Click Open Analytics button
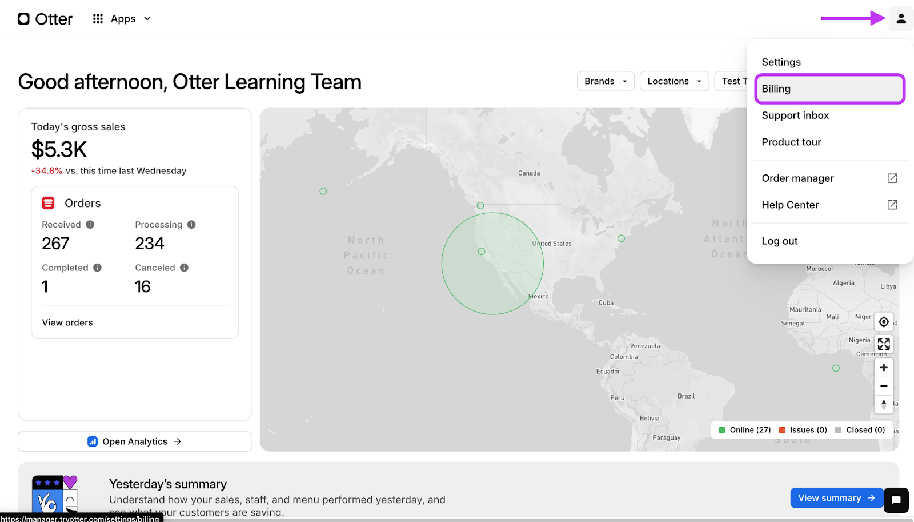 (135, 441)
